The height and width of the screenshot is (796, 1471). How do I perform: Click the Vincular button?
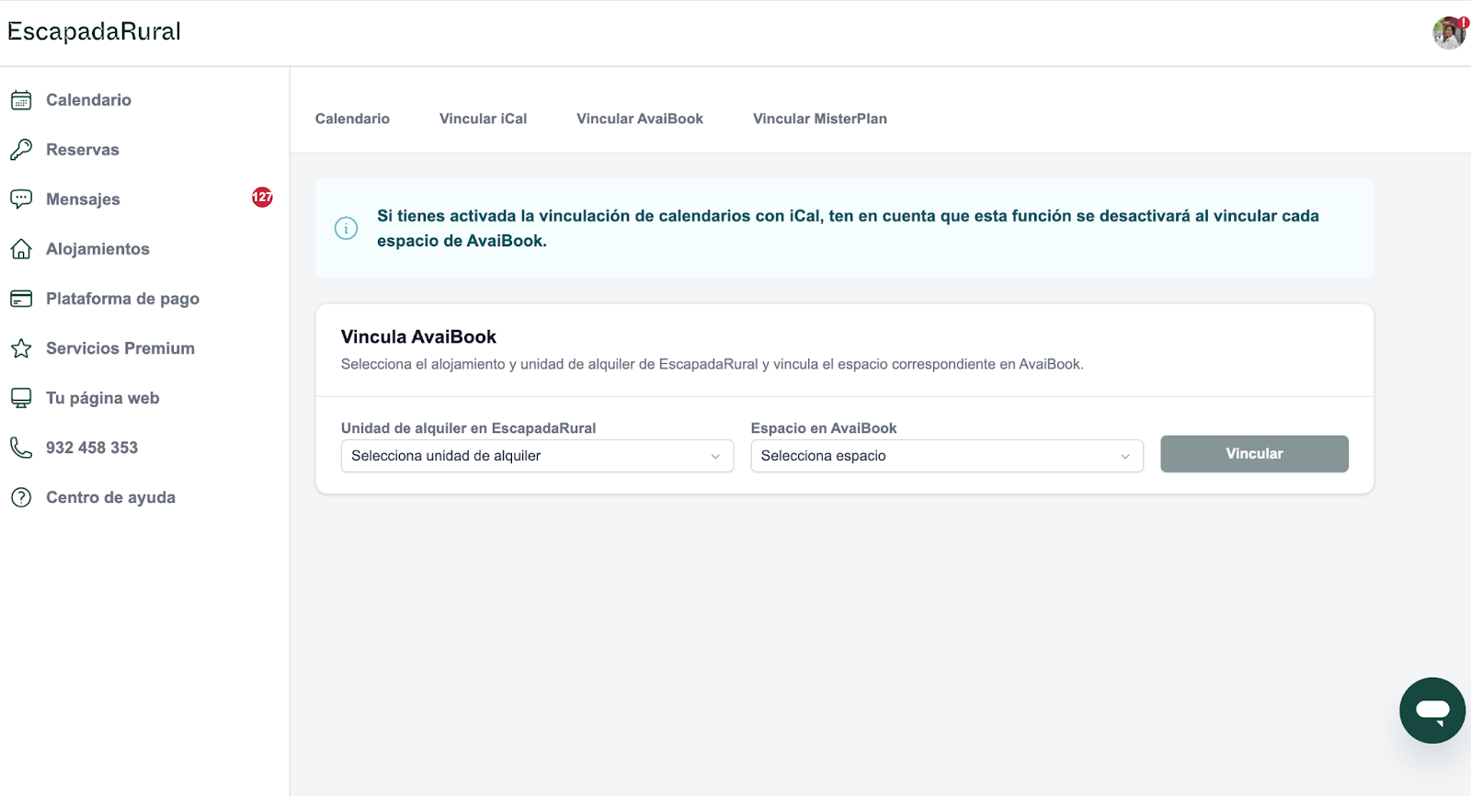pos(1254,454)
